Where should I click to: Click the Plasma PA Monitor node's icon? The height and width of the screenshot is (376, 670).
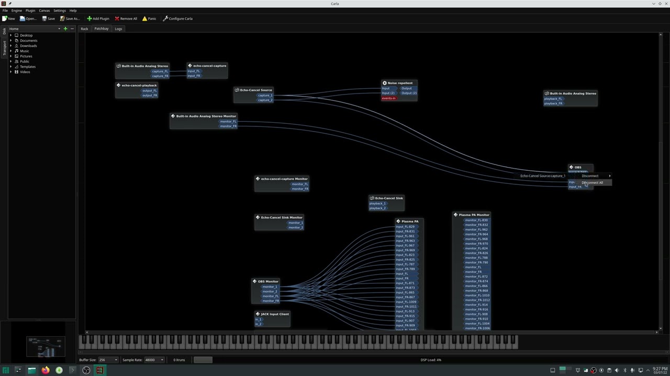coord(456,215)
